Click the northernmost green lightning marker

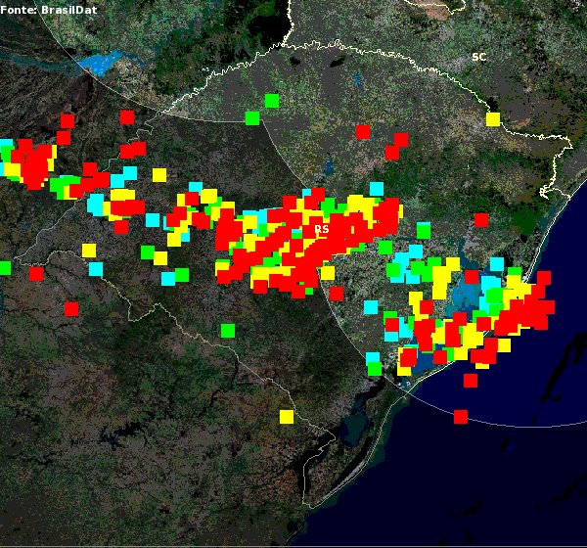[x=272, y=101]
